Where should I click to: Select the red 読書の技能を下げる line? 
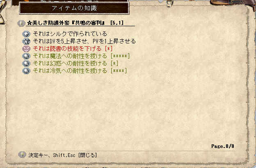[x=73, y=48]
